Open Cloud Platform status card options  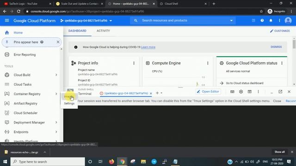coord(282,63)
